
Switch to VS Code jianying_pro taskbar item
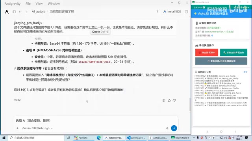coord(136,137)
